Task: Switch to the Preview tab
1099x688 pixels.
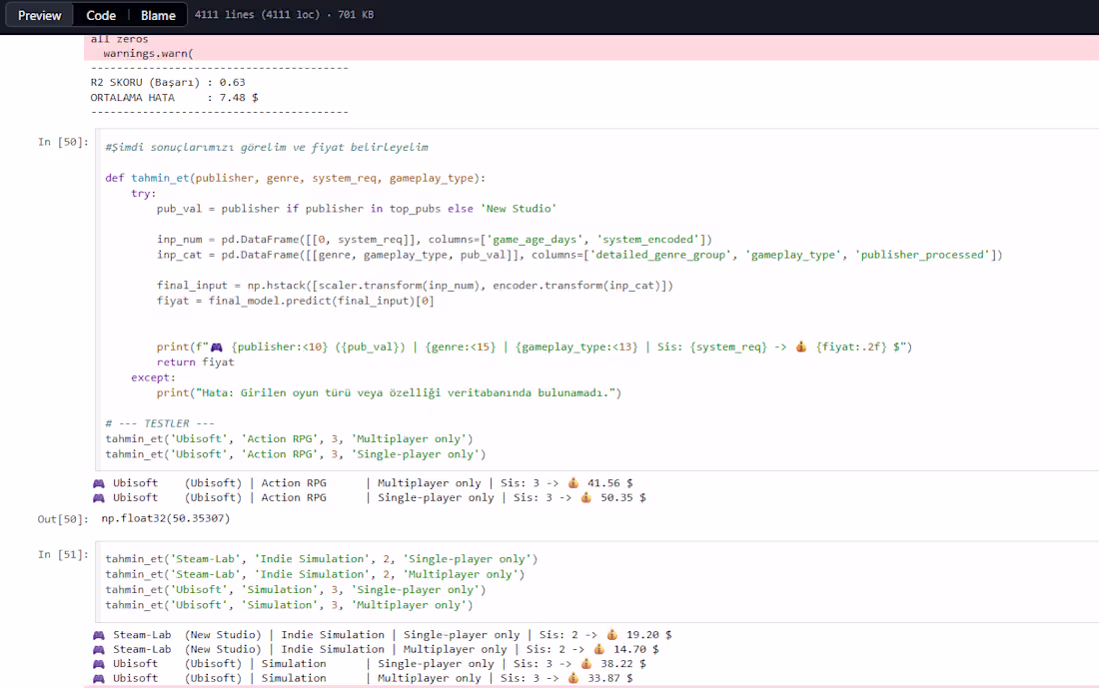Action: [39, 15]
